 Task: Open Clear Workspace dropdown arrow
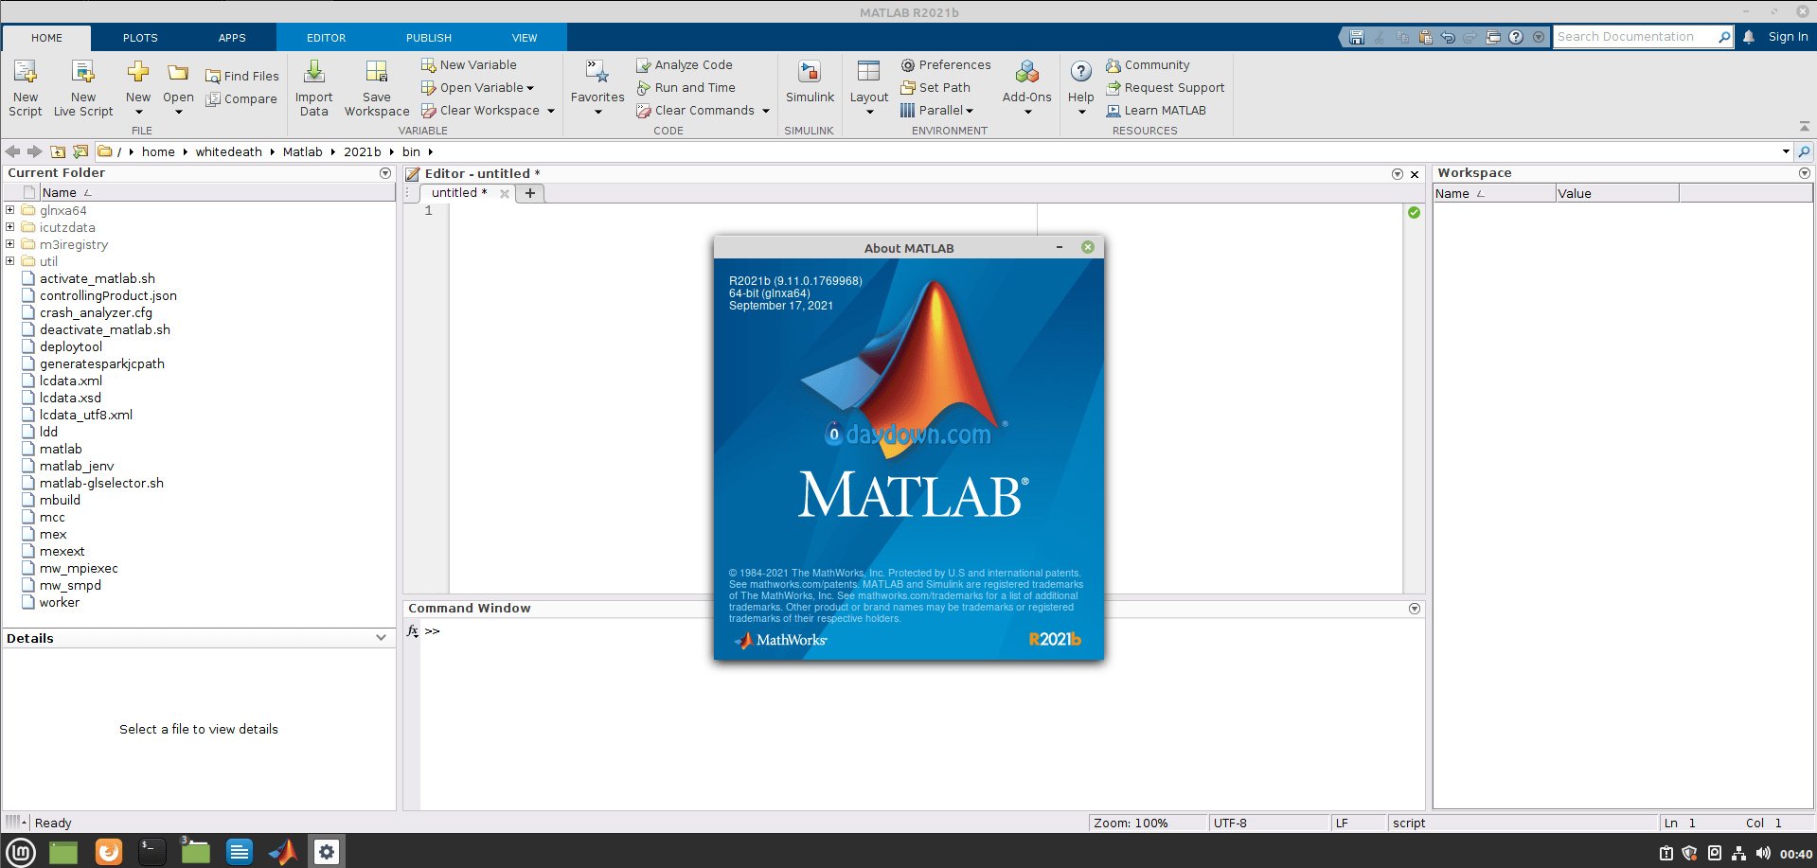click(x=550, y=111)
